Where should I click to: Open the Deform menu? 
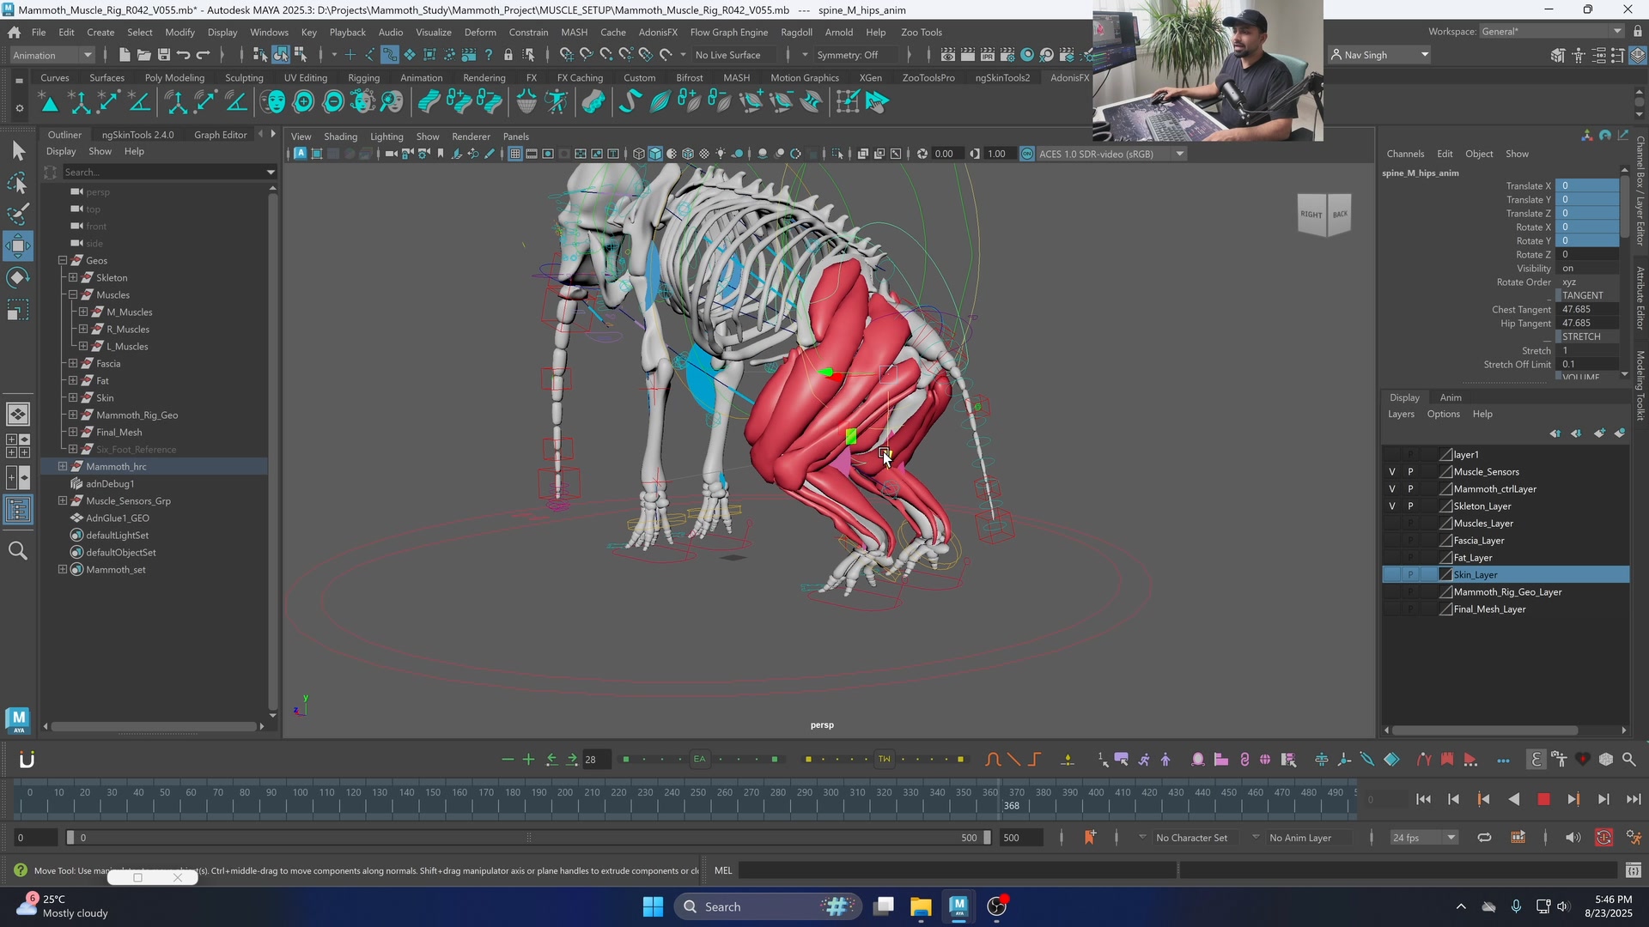click(x=479, y=32)
